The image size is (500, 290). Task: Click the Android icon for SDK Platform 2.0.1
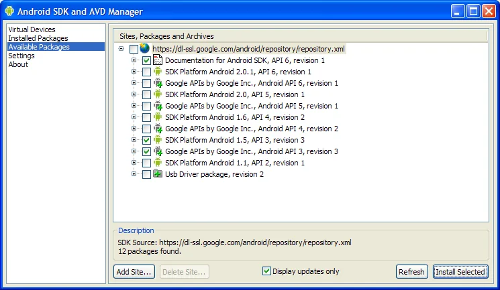tap(158, 72)
